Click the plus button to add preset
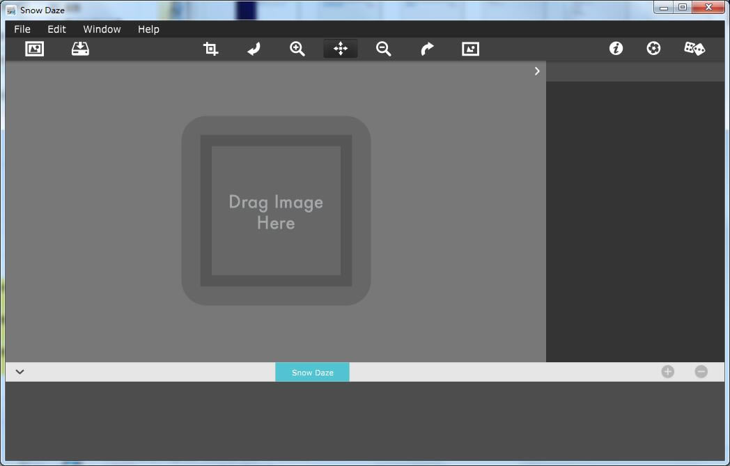The width and height of the screenshot is (730, 466). click(667, 372)
